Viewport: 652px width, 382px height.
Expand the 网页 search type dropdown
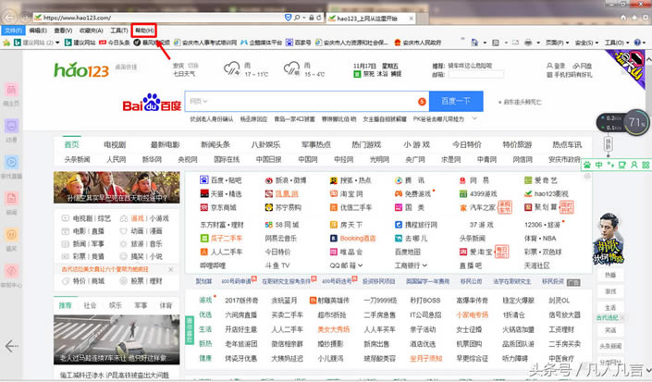coord(198,101)
